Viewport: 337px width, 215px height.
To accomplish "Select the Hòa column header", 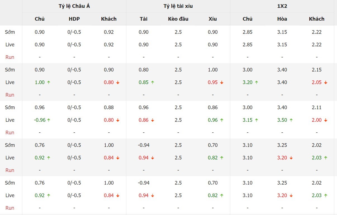I will tap(282, 19).
